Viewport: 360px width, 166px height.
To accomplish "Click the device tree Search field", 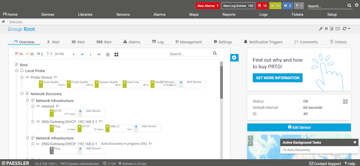I will [x=190, y=54].
